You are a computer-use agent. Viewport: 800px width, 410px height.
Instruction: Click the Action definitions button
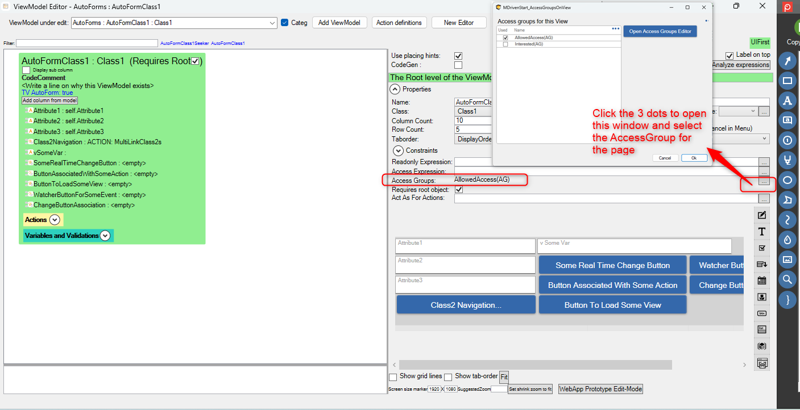pyautogui.click(x=399, y=23)
